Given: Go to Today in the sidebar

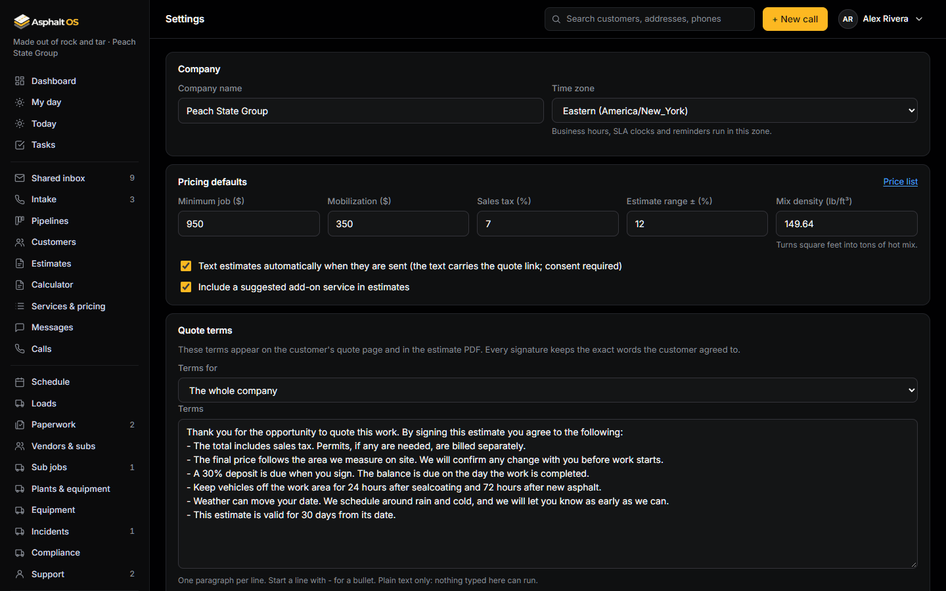Looking at the screenshot, I should tap(75, 123).
